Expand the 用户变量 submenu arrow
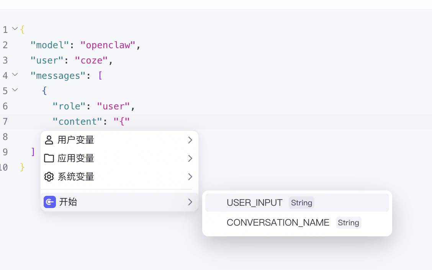The height and width of the screenshot is (270, 432). coord(190,140)
